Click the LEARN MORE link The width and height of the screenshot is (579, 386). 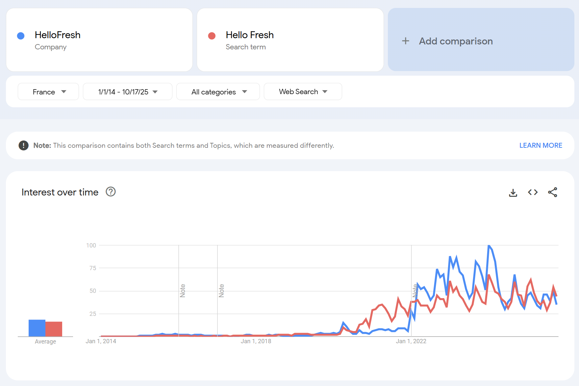pyautogui.click(x=541, y=145)
